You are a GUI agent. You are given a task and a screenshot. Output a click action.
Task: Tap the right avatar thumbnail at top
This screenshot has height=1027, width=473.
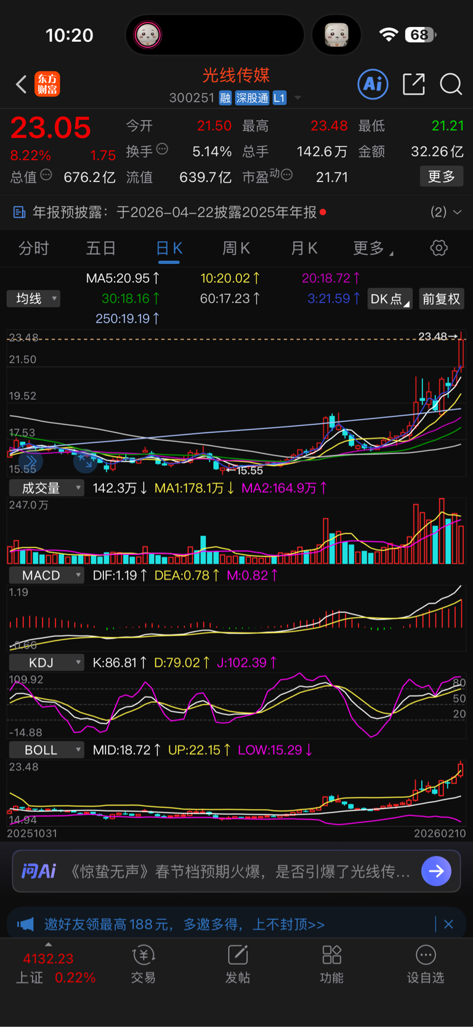(x=337, y=35)
